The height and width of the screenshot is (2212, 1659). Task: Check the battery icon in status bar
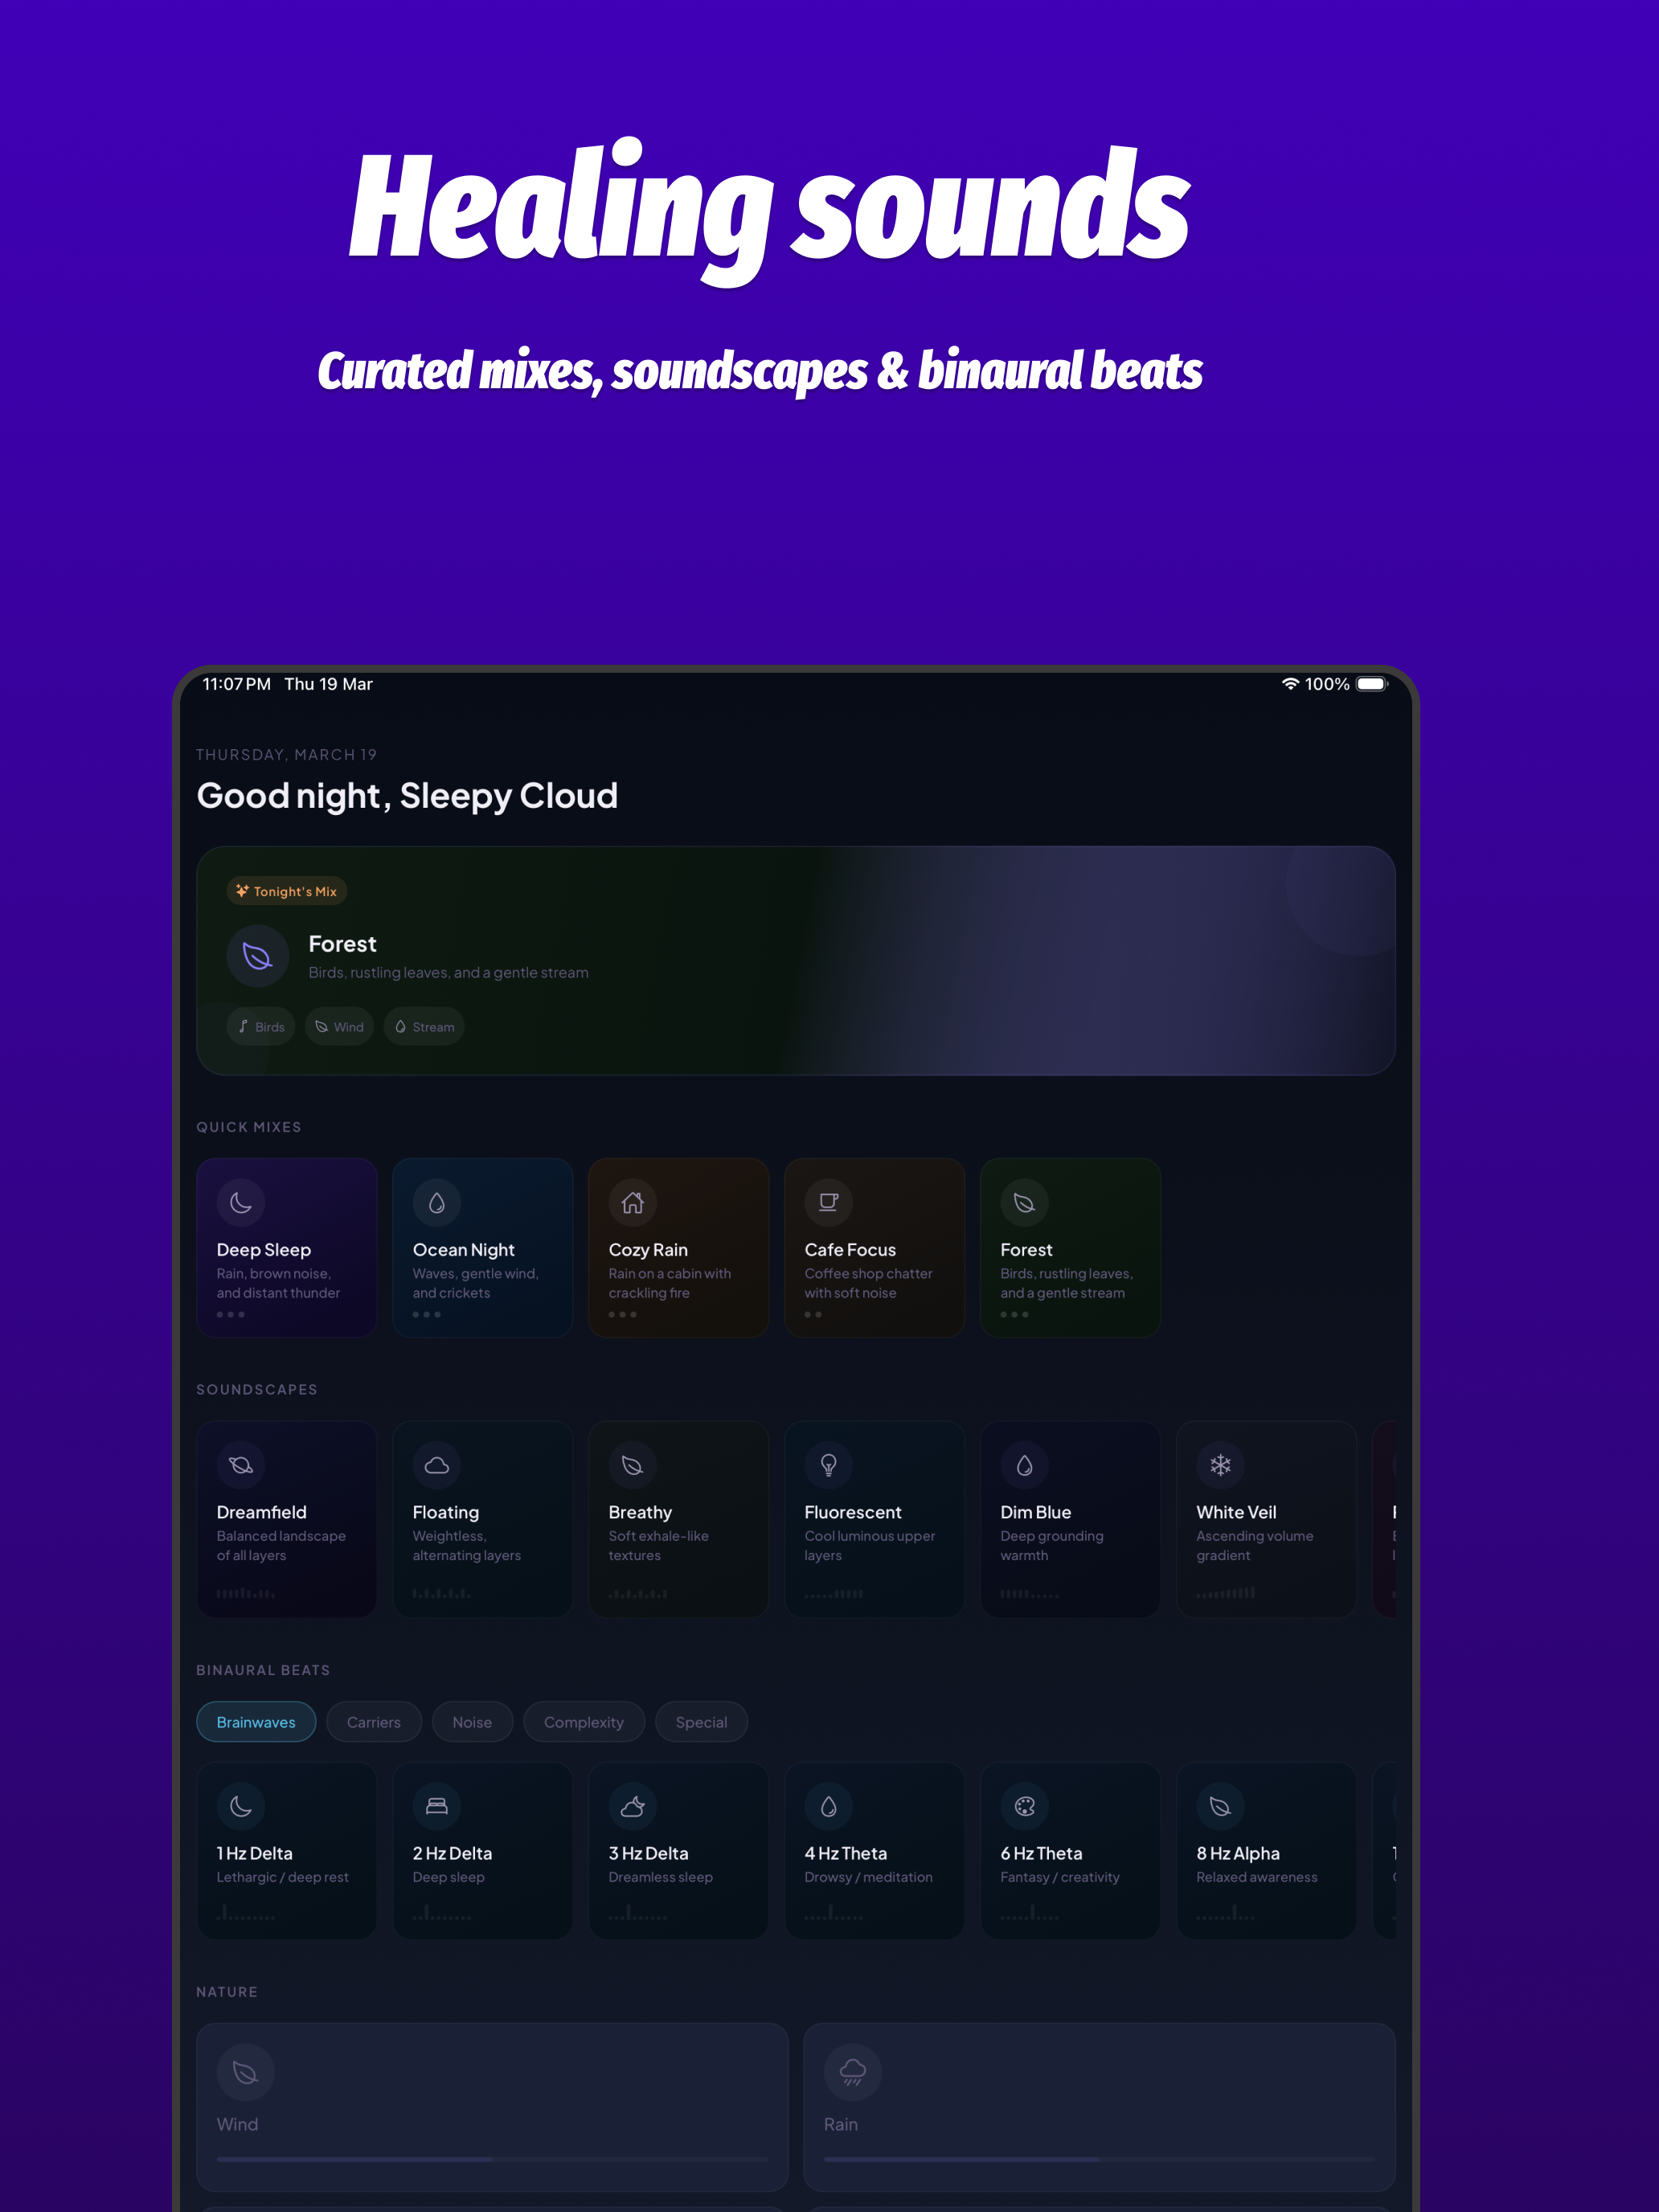[1372, 684]
